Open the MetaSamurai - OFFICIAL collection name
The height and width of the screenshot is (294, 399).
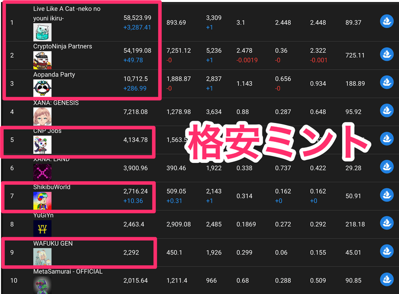coord(68,272)
